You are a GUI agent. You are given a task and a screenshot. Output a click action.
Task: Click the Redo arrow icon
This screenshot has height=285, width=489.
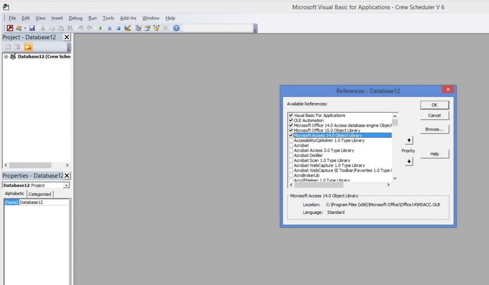[x=89, y=28]
